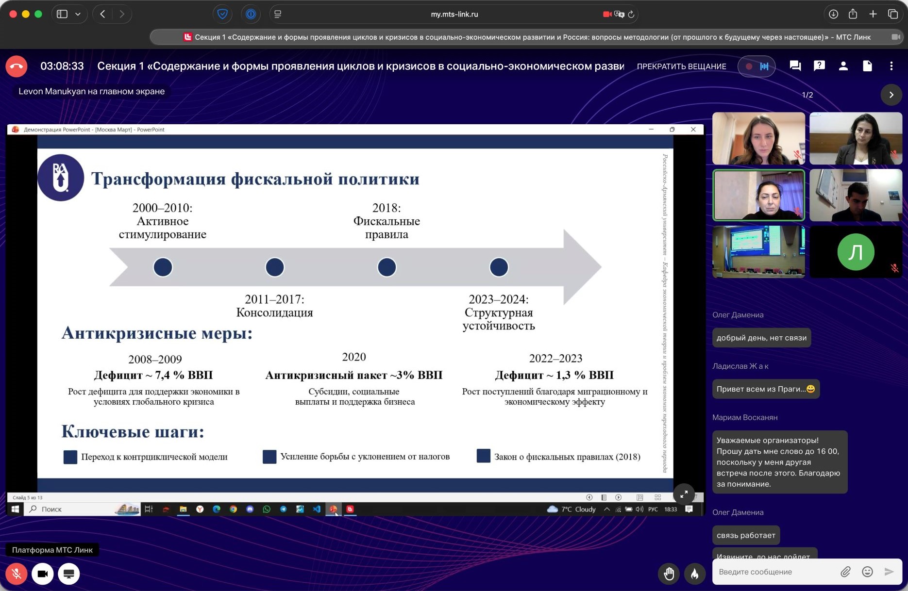Start screen sharing with monitor button
Viewport: 908px width, 591px height.
(x=69, y=574)
